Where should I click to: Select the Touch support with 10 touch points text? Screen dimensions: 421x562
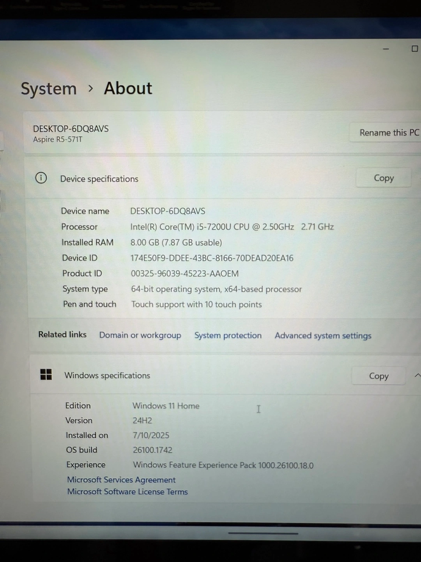(196, 304)
